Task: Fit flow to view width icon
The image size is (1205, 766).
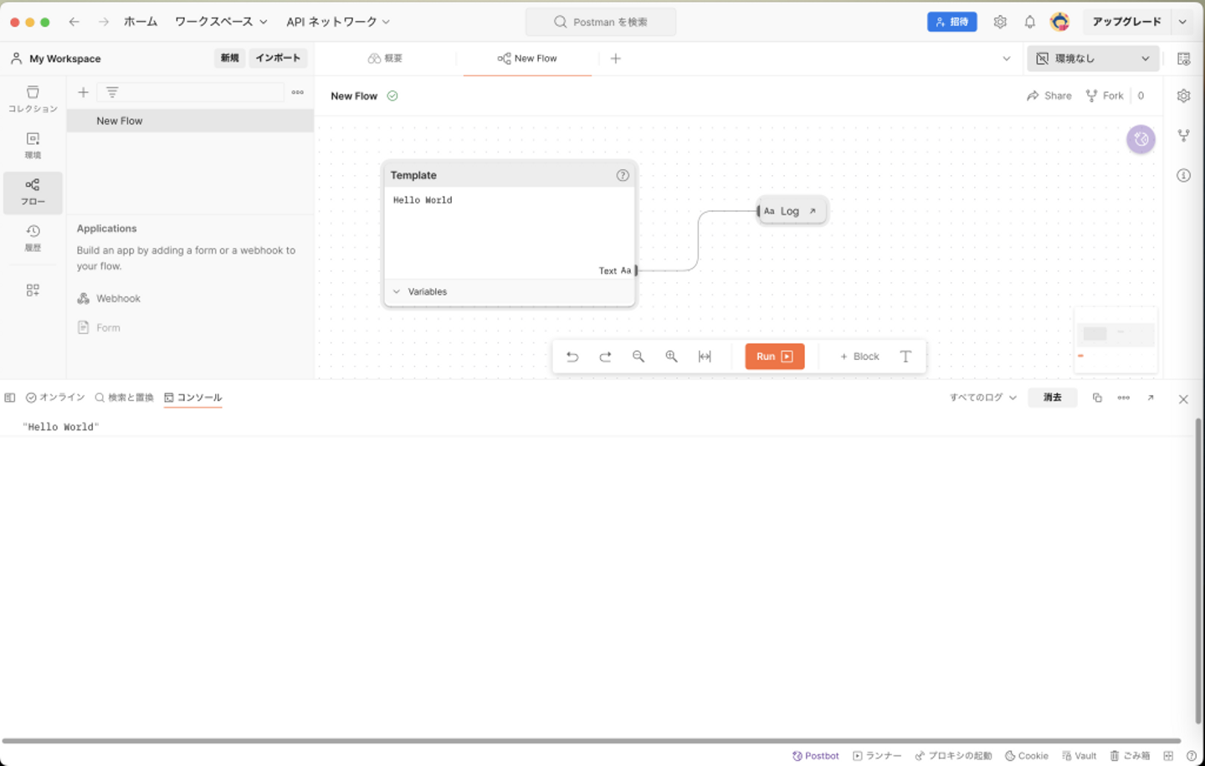Action: click(x=705, y=357)
